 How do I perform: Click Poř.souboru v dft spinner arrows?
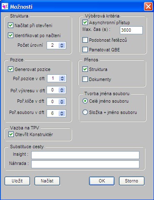tap(62, 113)
